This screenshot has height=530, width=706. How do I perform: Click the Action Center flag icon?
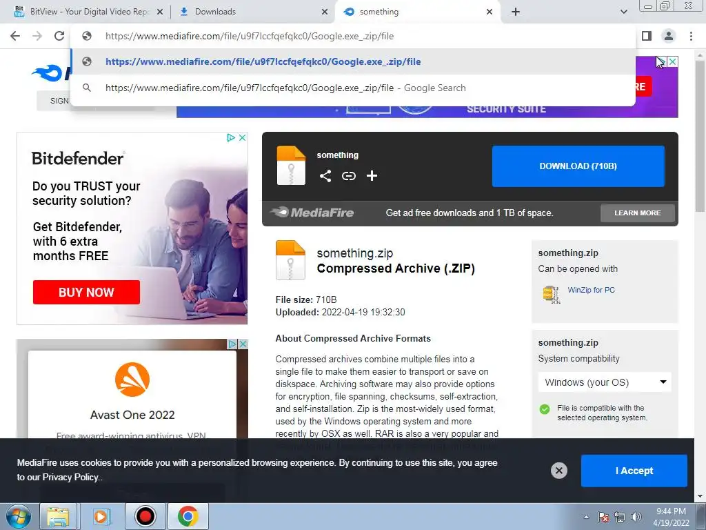coord(603,517)
